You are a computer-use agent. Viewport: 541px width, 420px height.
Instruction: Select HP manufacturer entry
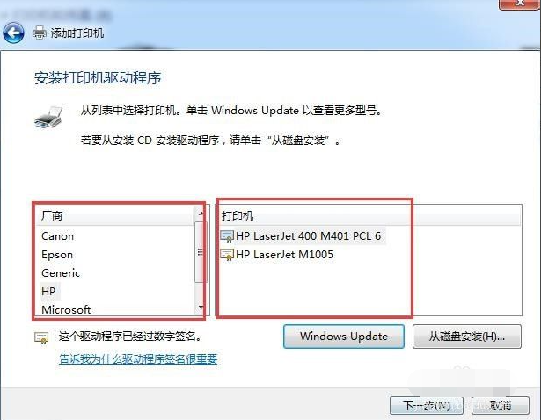(48, 292)
